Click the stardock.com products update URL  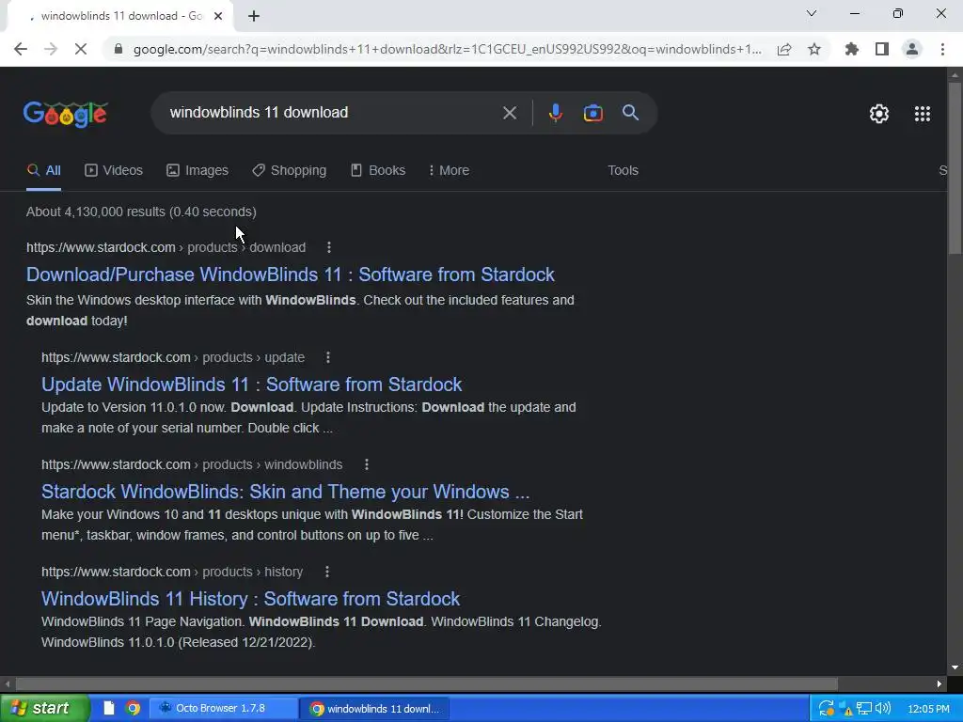[173, 357]
